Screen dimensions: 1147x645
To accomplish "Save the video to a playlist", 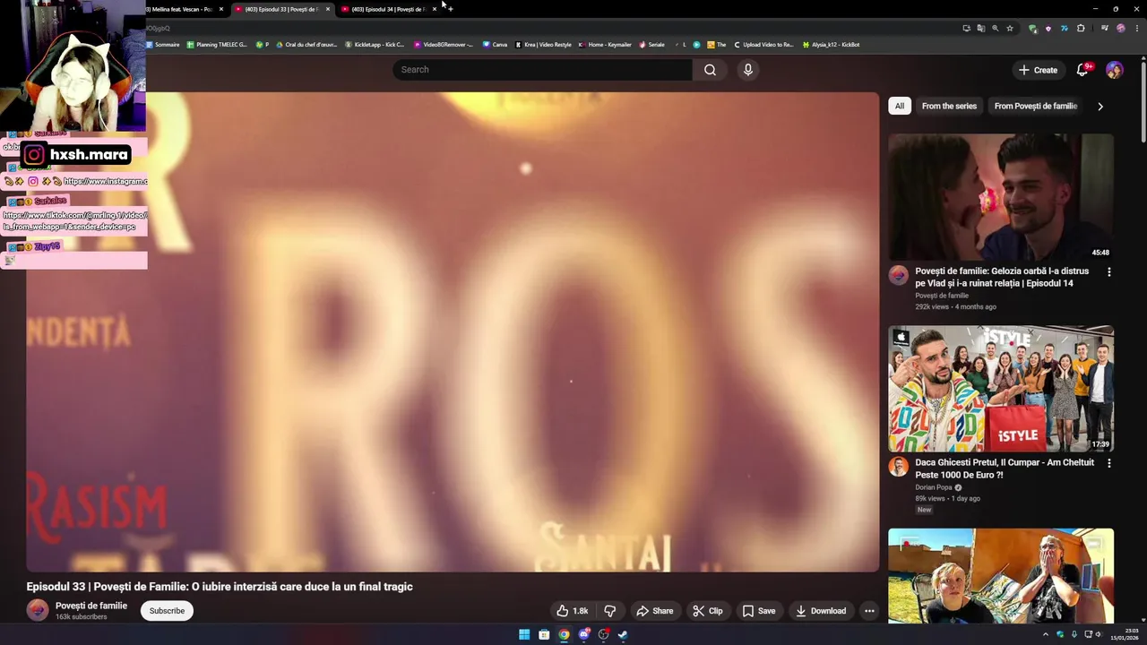I will pyautogui.click(x=759, y=611).
